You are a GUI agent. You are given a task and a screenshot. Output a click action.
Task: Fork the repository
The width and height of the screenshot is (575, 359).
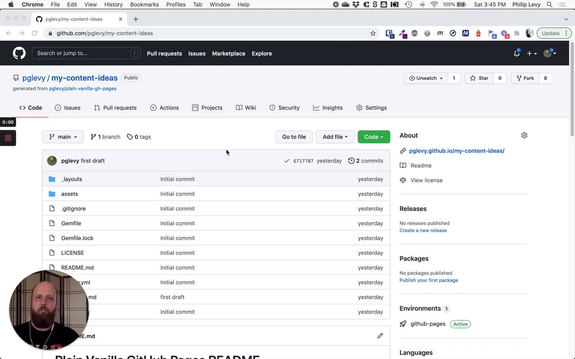(x=524, y=78)
